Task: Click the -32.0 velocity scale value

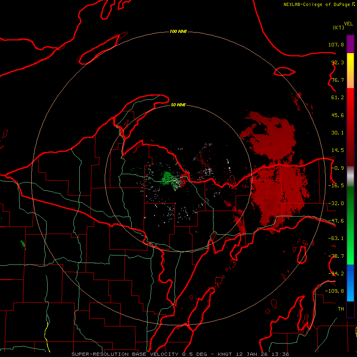Action: tap(336, 203)
